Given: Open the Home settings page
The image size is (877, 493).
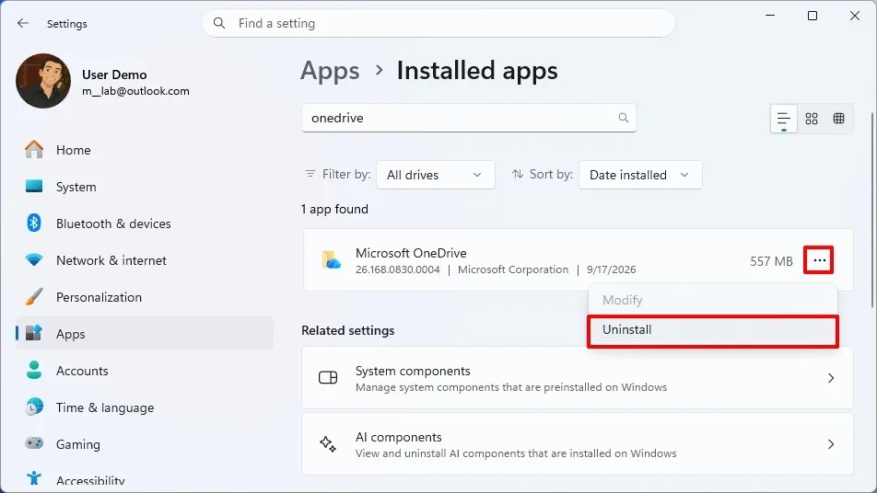Looking at the screenshot, I should tap(145, 150).
